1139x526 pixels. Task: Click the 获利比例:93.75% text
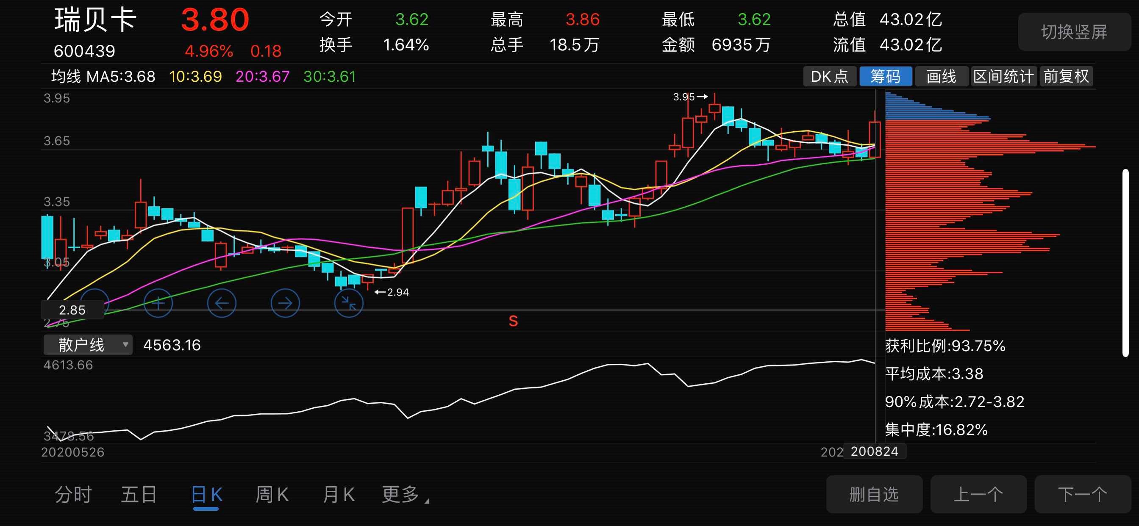click(945, 346)
